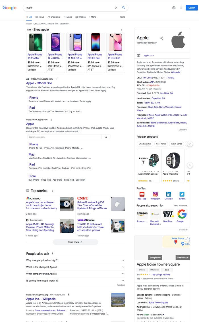The width and height of the screenshot is (199, 322).
Task: Expand 'What is the cheapest Apple?'
Action: pyautogui.click(x=76, y=267)
